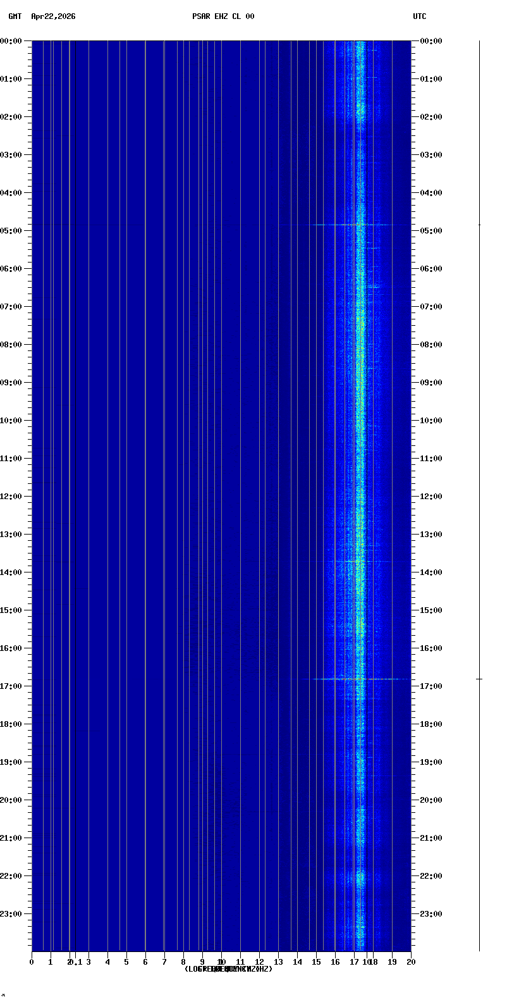Select the PSAR EHZ CL 00 title
Viewport: 507px width, 1002px height.
tap(223, 16)
